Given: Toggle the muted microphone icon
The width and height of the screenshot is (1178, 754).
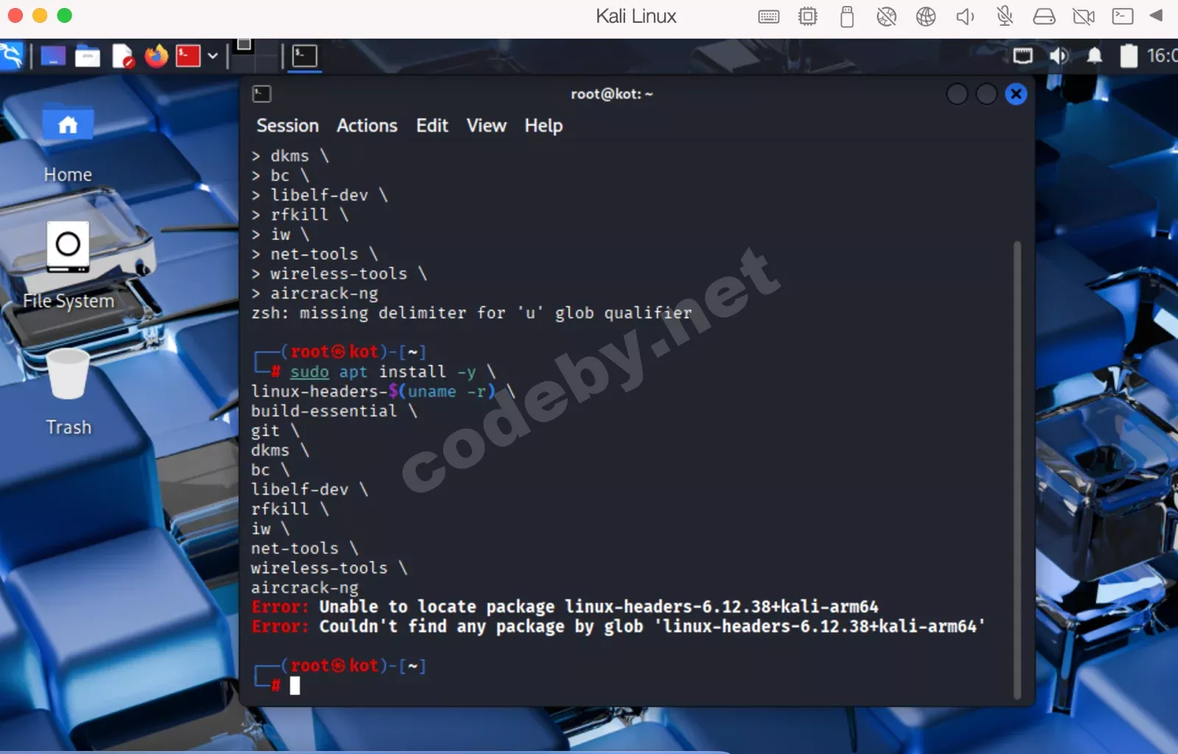Looking at the screenshot, I should (x=1005, y=16).
